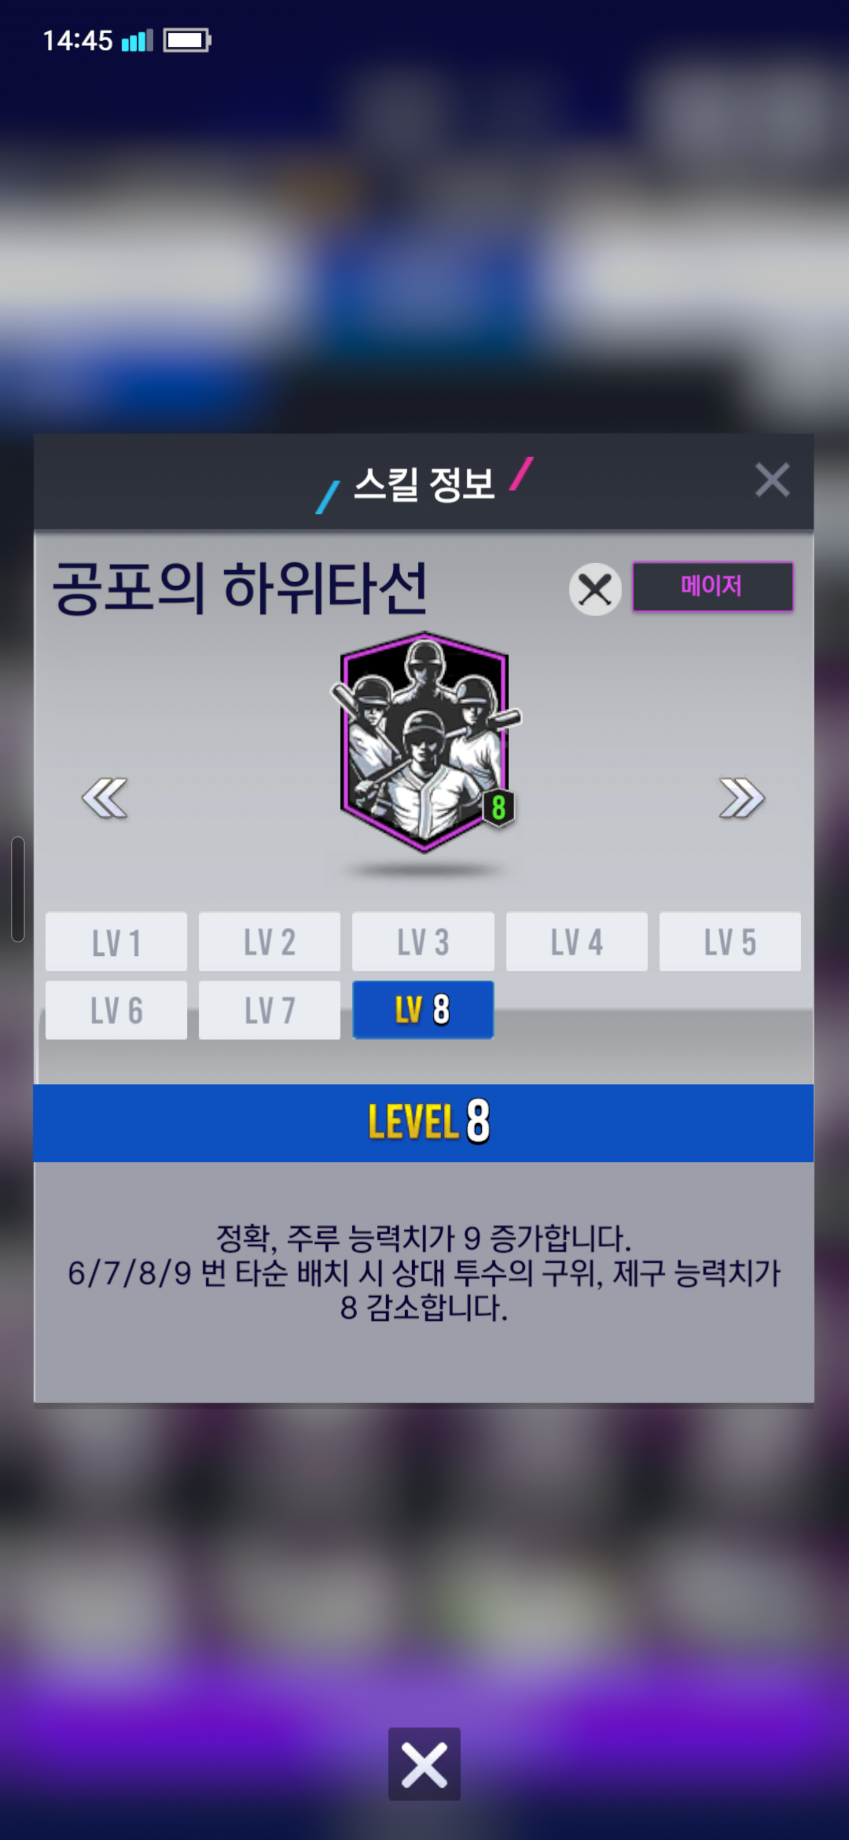
Task: Switch to the LV 3 tab
Action: [x=423, y=941]
